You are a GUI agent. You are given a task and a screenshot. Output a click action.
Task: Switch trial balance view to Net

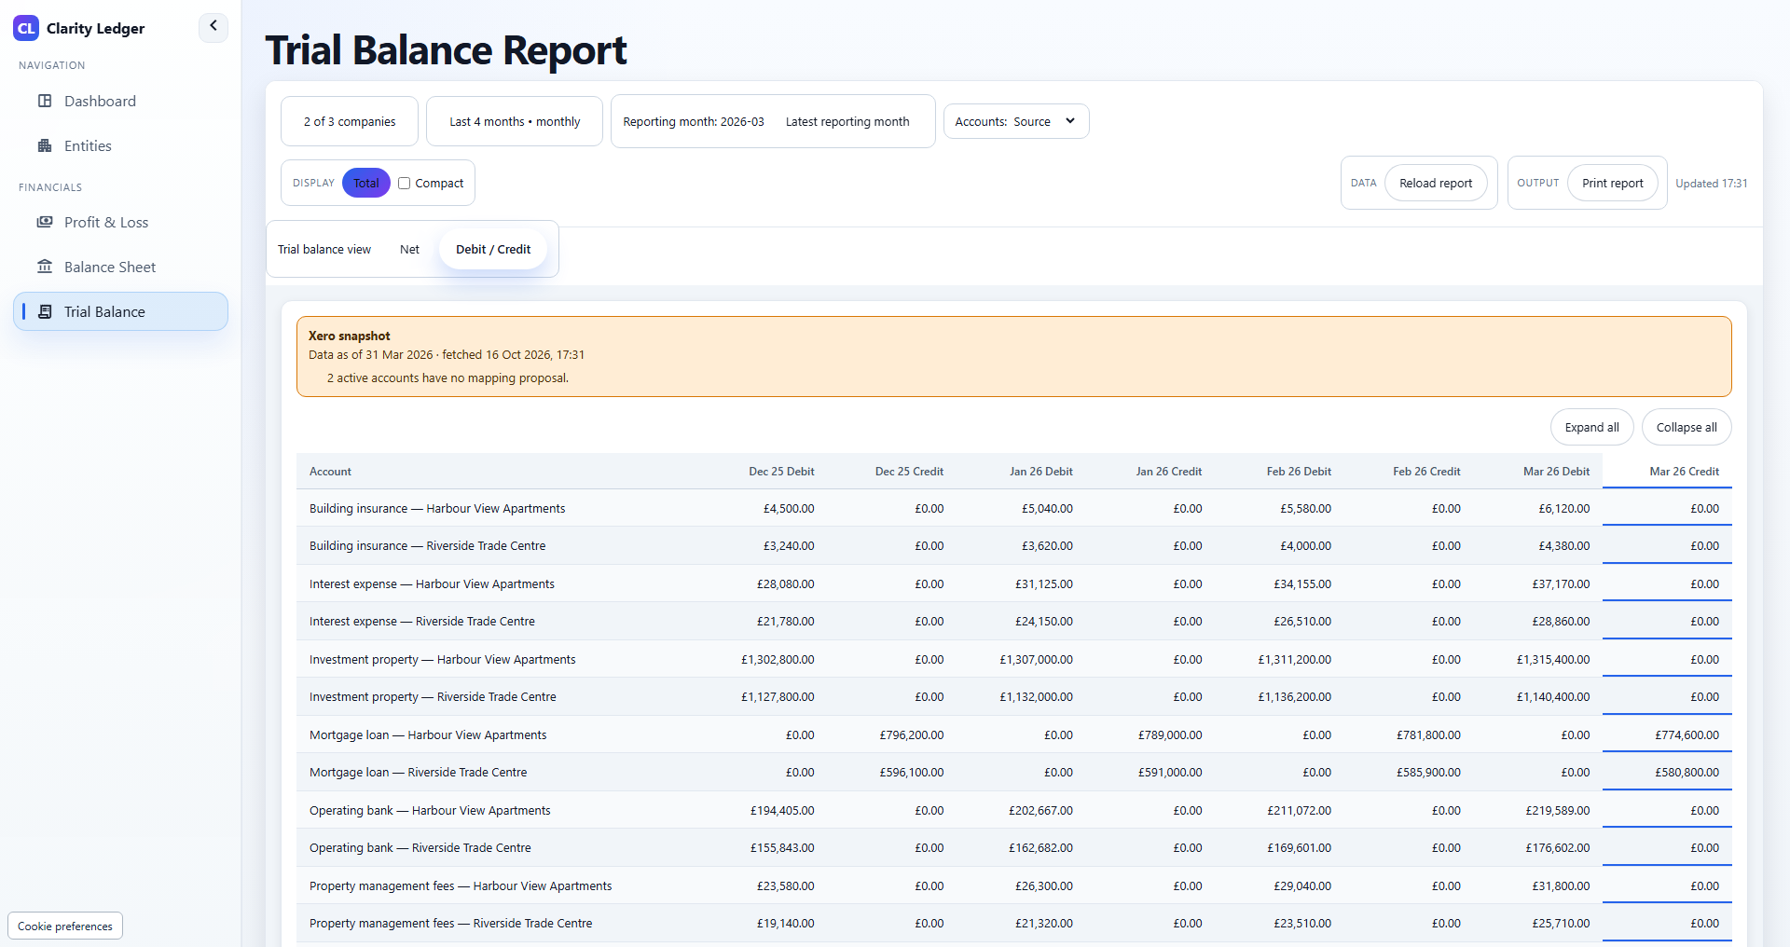tap(409, 249)
